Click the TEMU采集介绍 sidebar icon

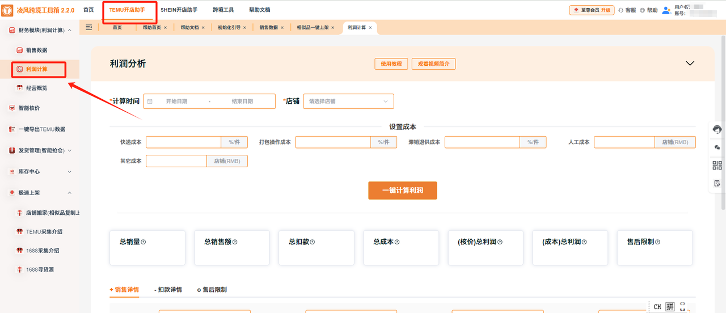click(x=19, y=231)
